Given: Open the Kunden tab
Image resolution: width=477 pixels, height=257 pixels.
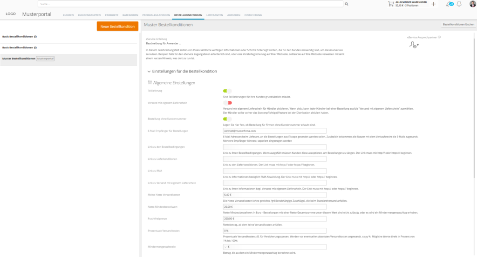Looking at the screenshot, I should click(68, 15).
